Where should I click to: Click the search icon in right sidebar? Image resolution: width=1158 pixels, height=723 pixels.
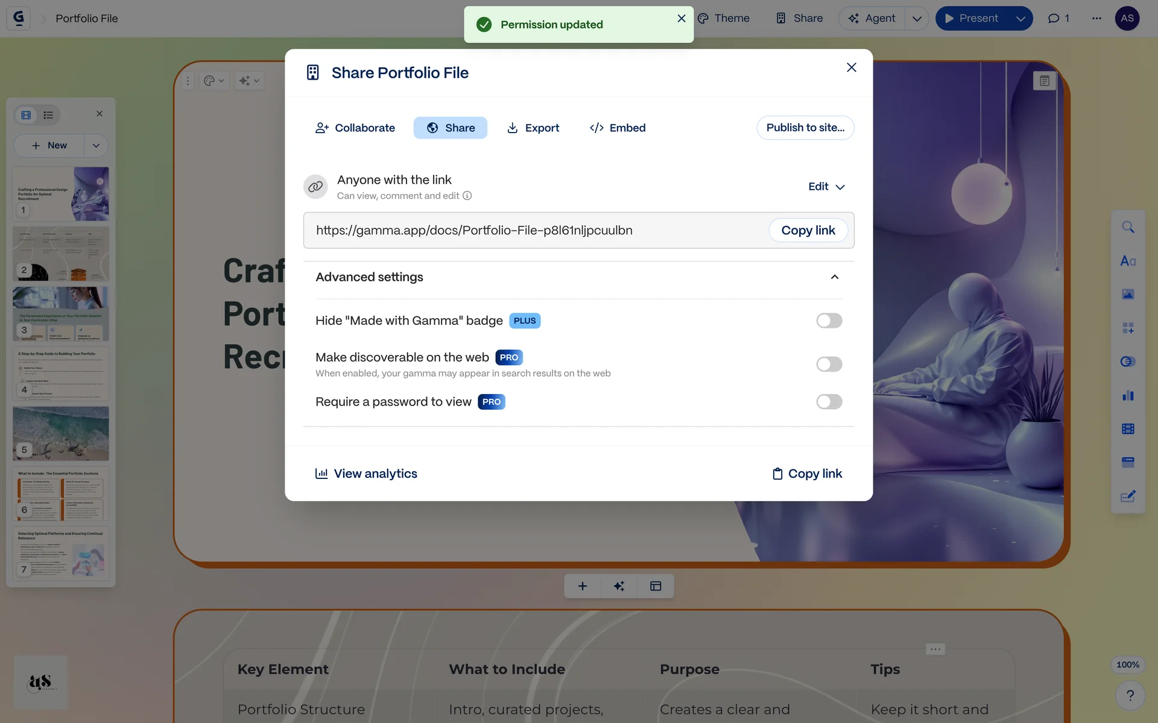click(1128, 227)
